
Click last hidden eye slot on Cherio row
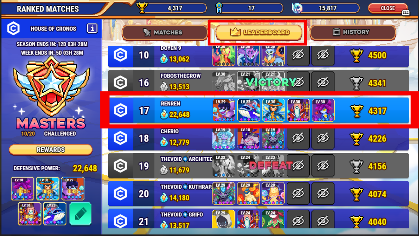323,138
